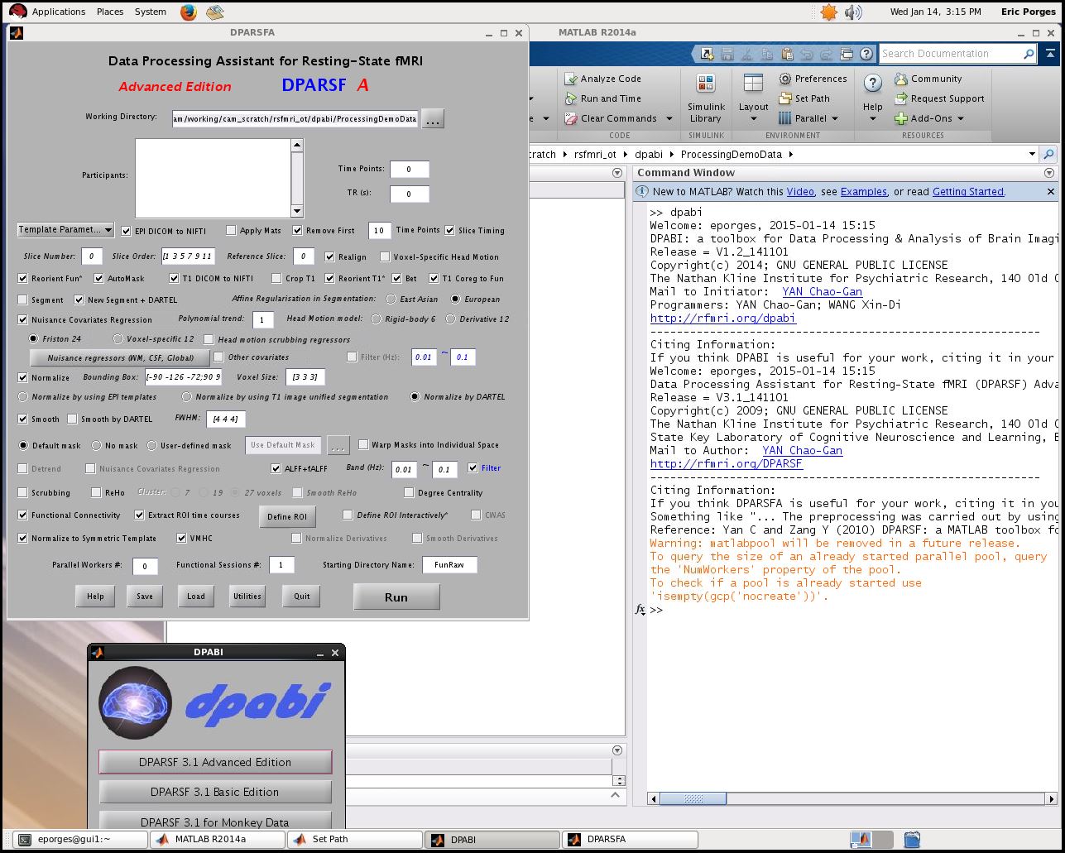Click the save icon in MATLAB quick access toolbar
The image size is (1065, 853).
point(727,54)
